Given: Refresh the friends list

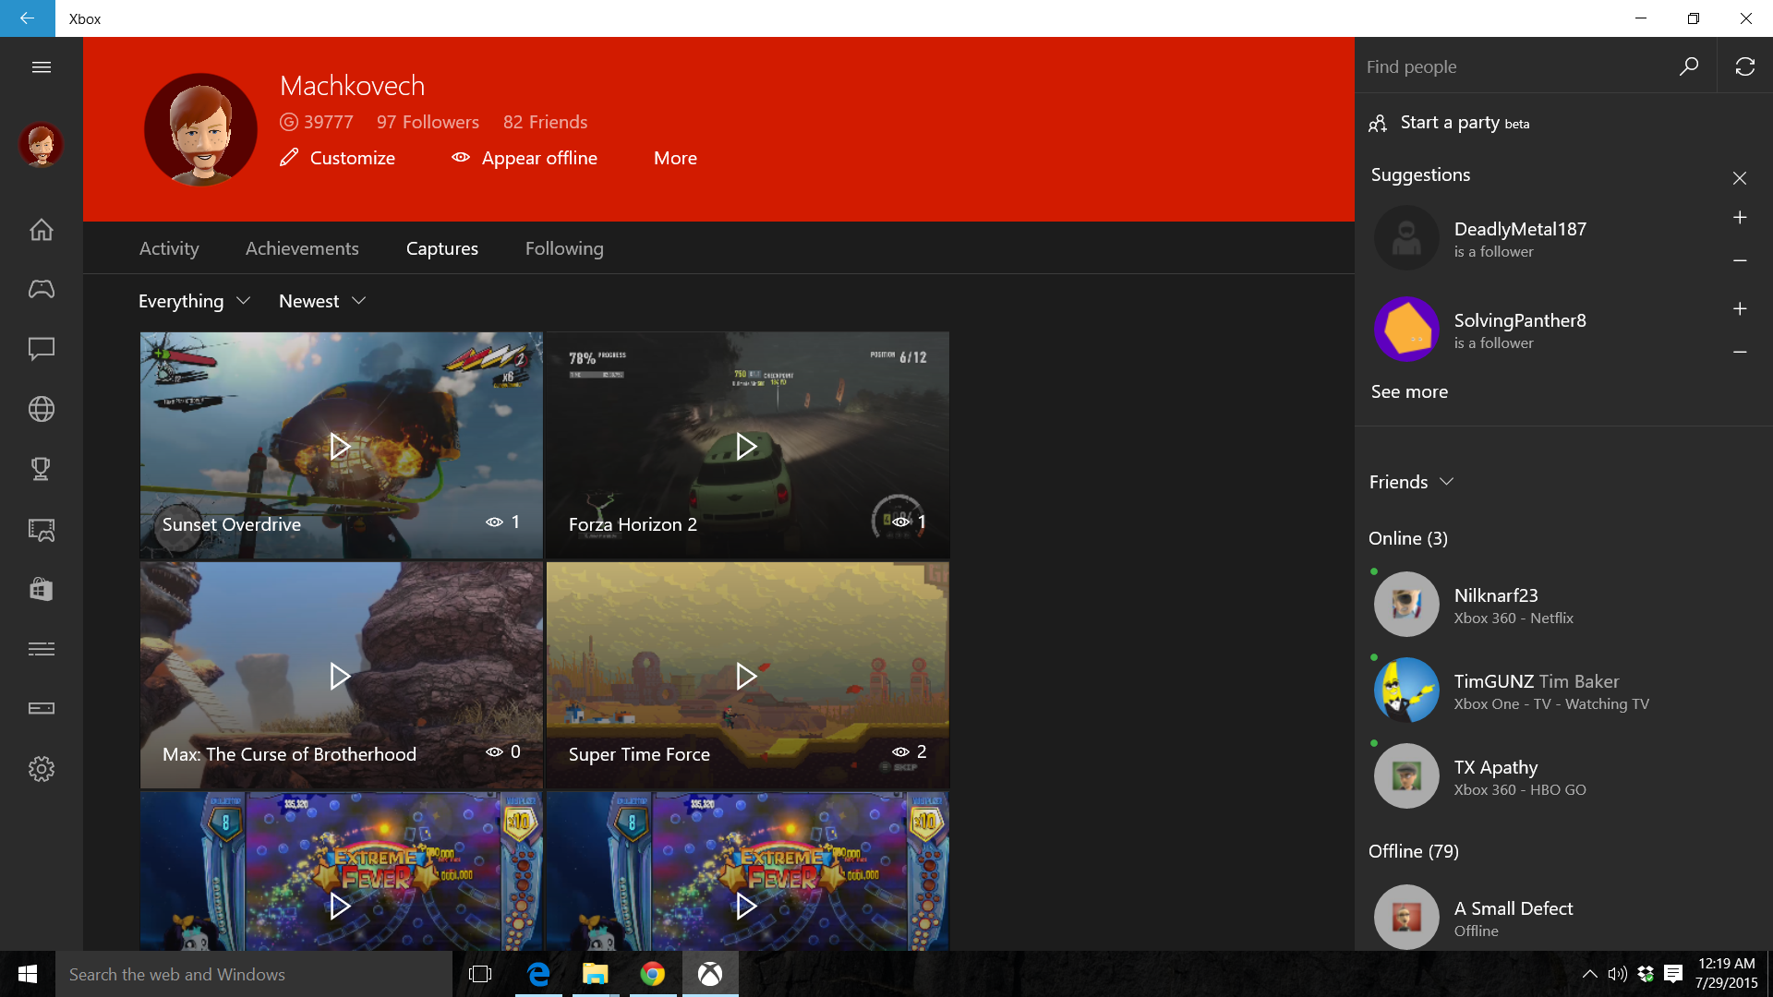Looking at the screenshot, I should (x=1746, y=66).
